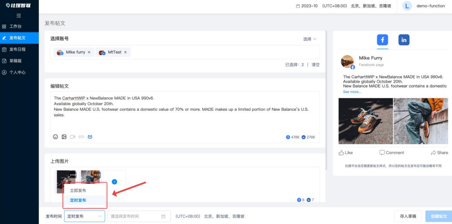452x224 pixels.
Task: Expand post text via See more link
Action: pyautogui.click(x=352, y=92)
